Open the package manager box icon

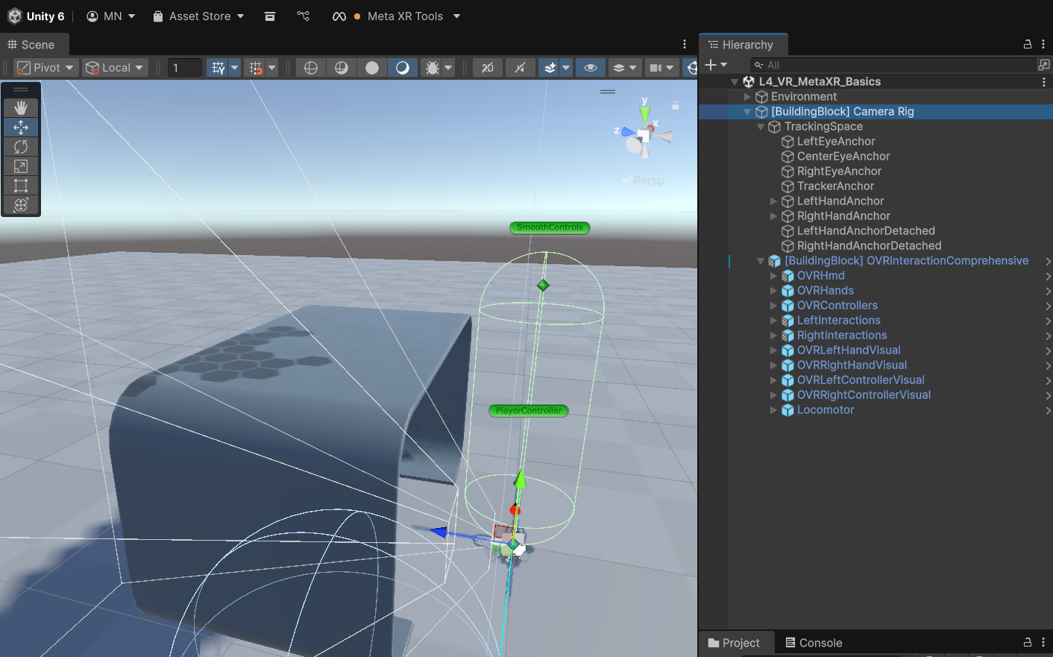pyautogui.click(x=270, y=16)
